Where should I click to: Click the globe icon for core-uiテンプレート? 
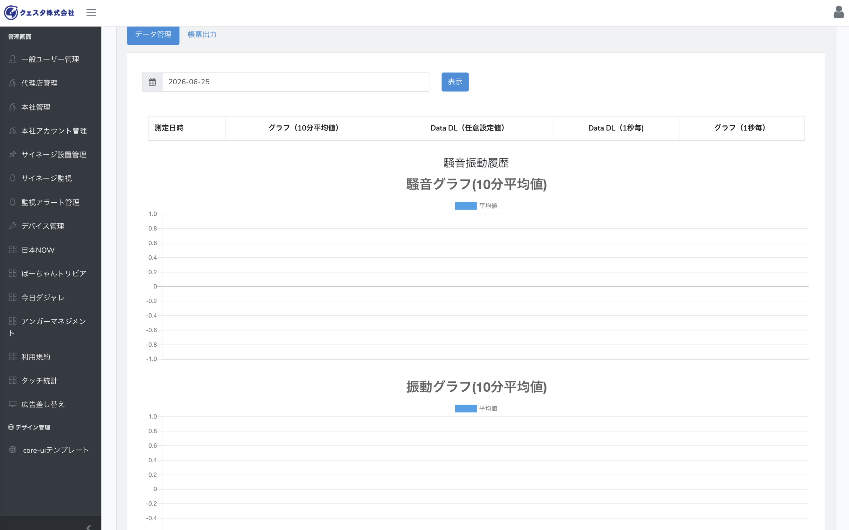pos(13,450)
